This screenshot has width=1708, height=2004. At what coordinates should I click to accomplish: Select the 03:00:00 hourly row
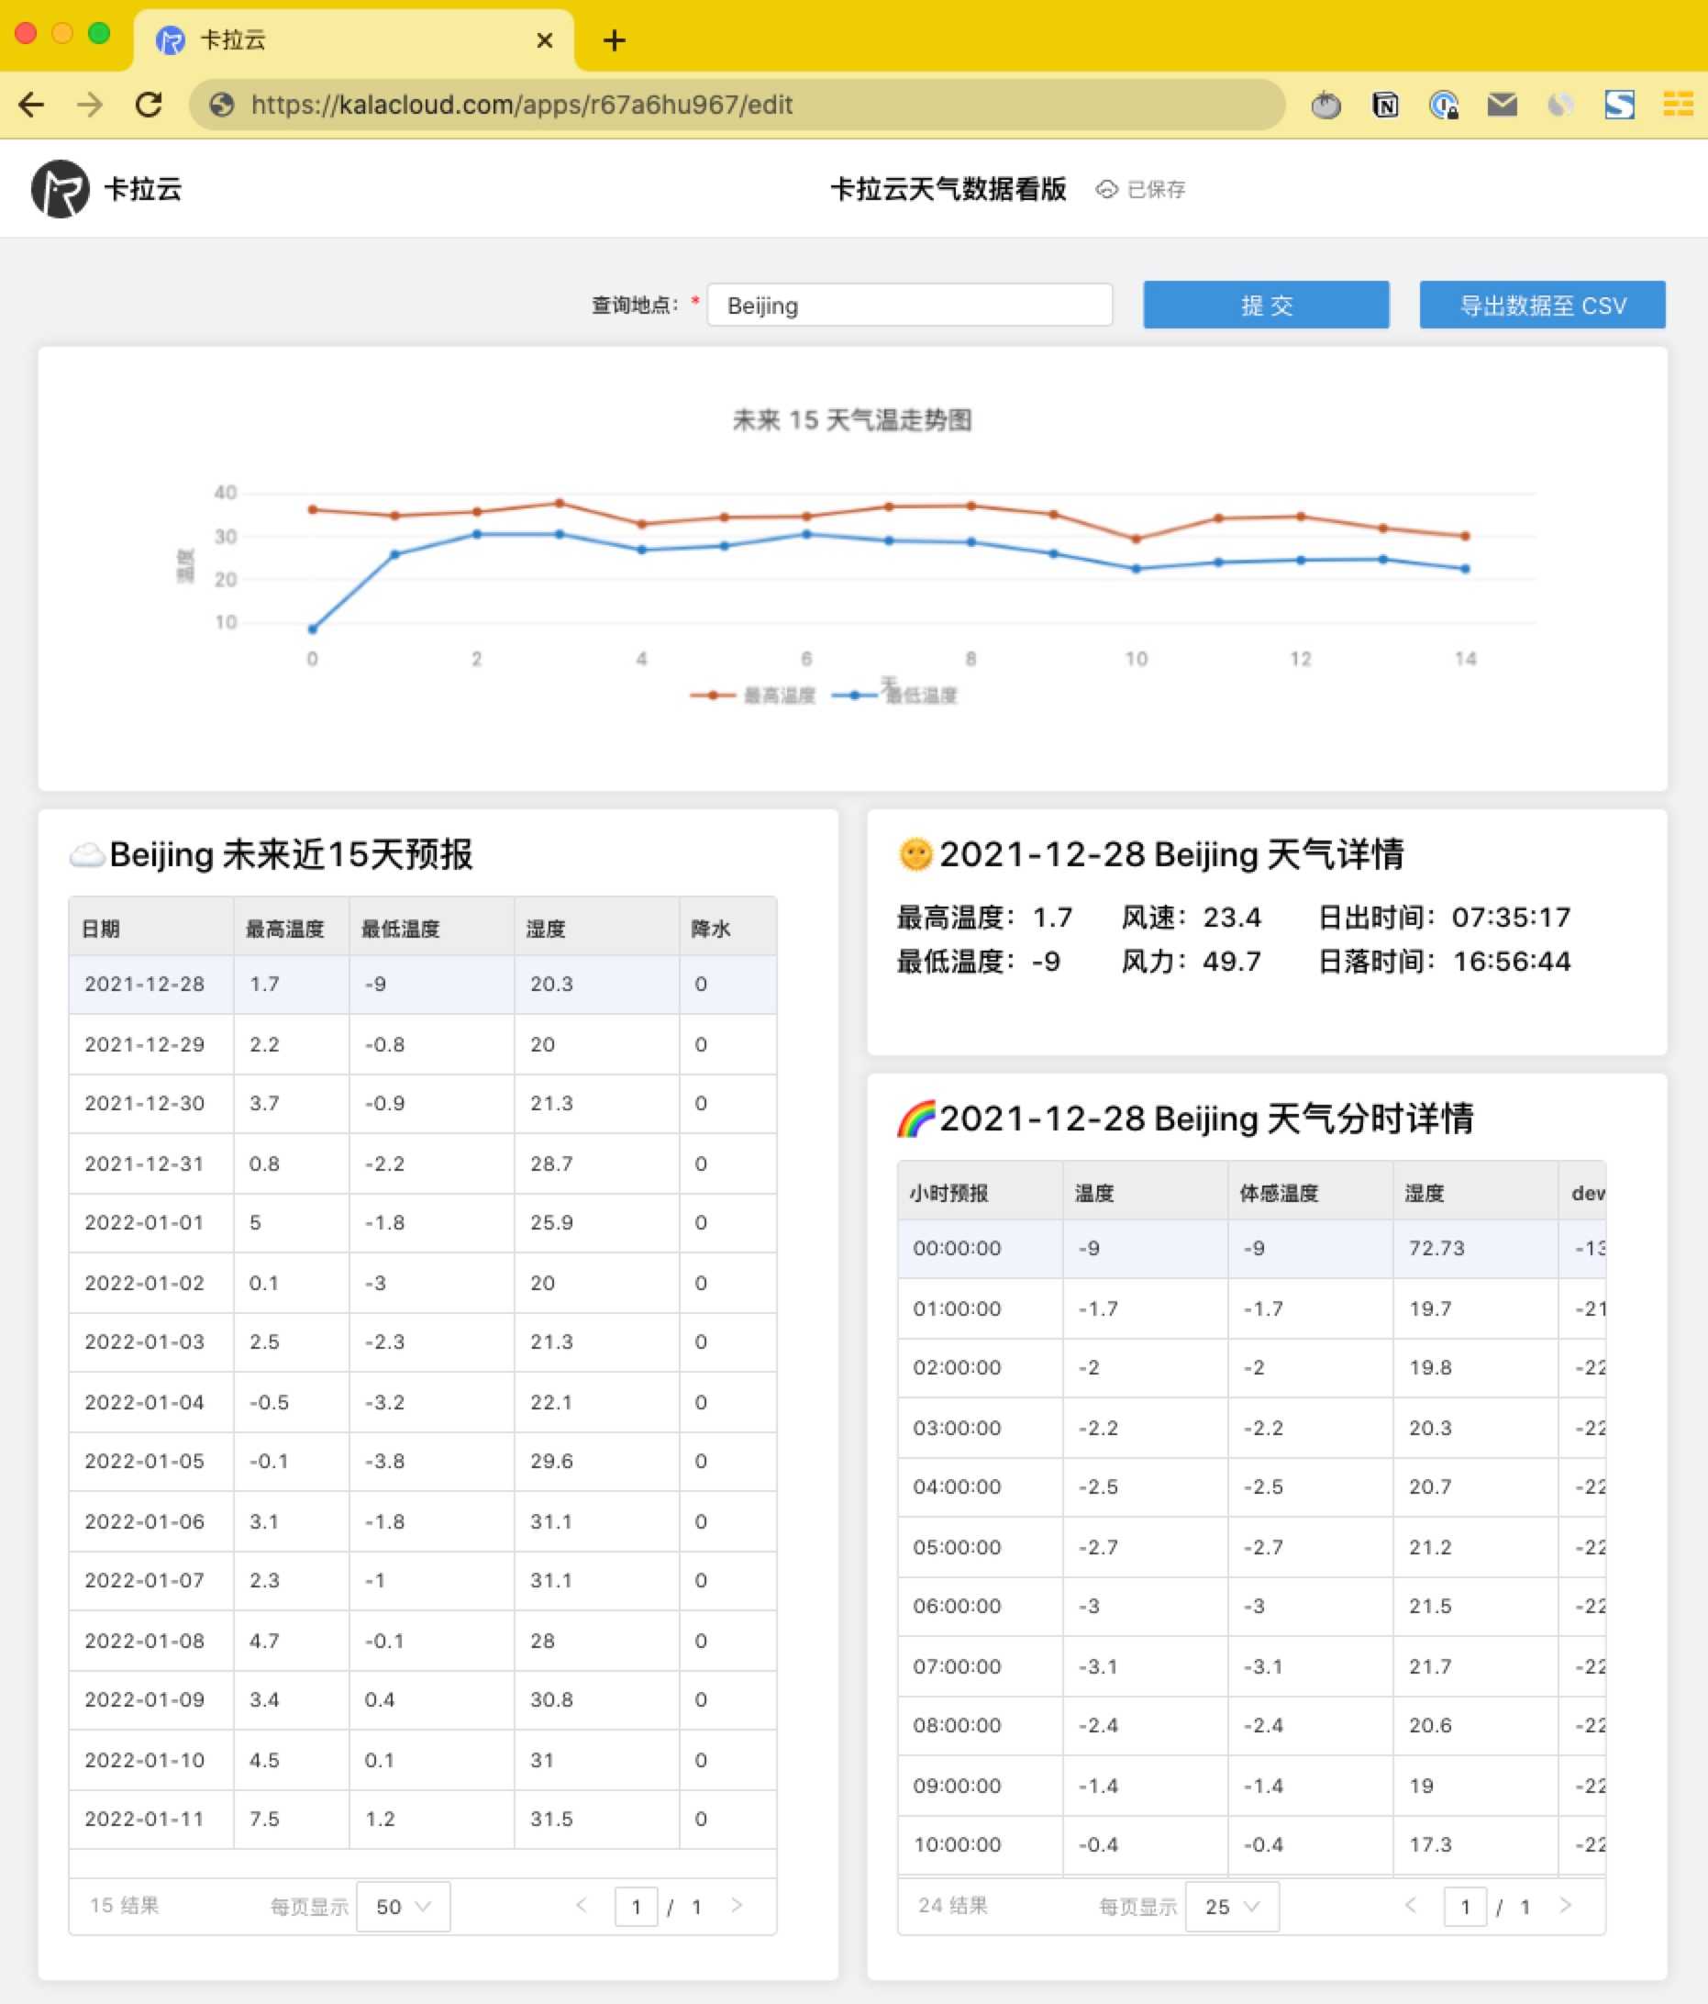coord(1252,1428)
